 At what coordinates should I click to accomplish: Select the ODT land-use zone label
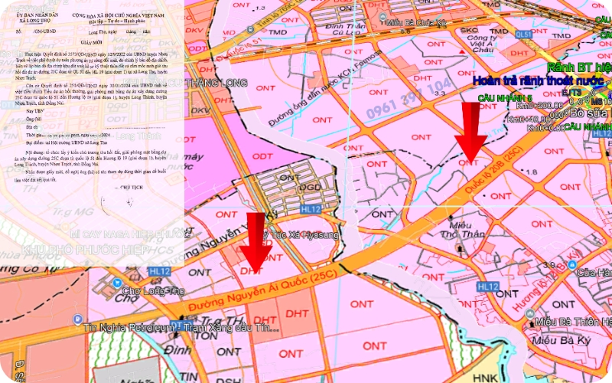click(x=262, y=155)
